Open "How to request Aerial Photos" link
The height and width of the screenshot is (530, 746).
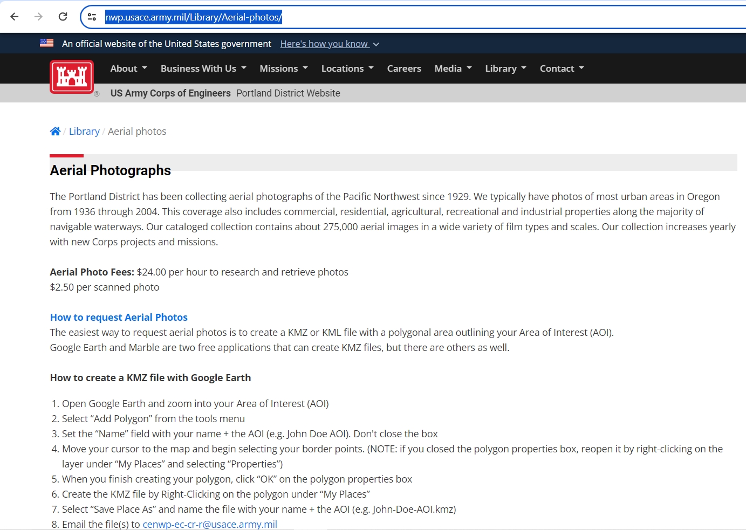tap(119, 318)
